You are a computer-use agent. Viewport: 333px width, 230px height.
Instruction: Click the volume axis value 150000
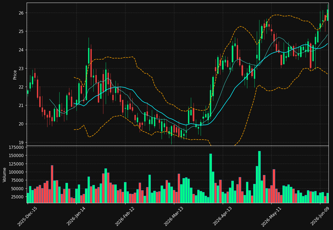click(16, 155)
